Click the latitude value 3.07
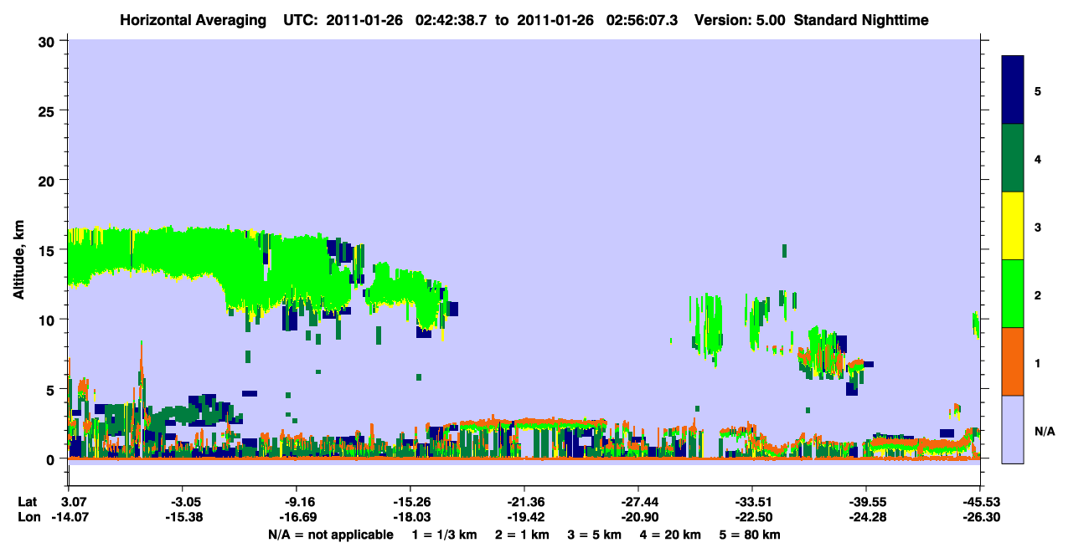The image size is (1089, 558). click(x=70, y=502)
